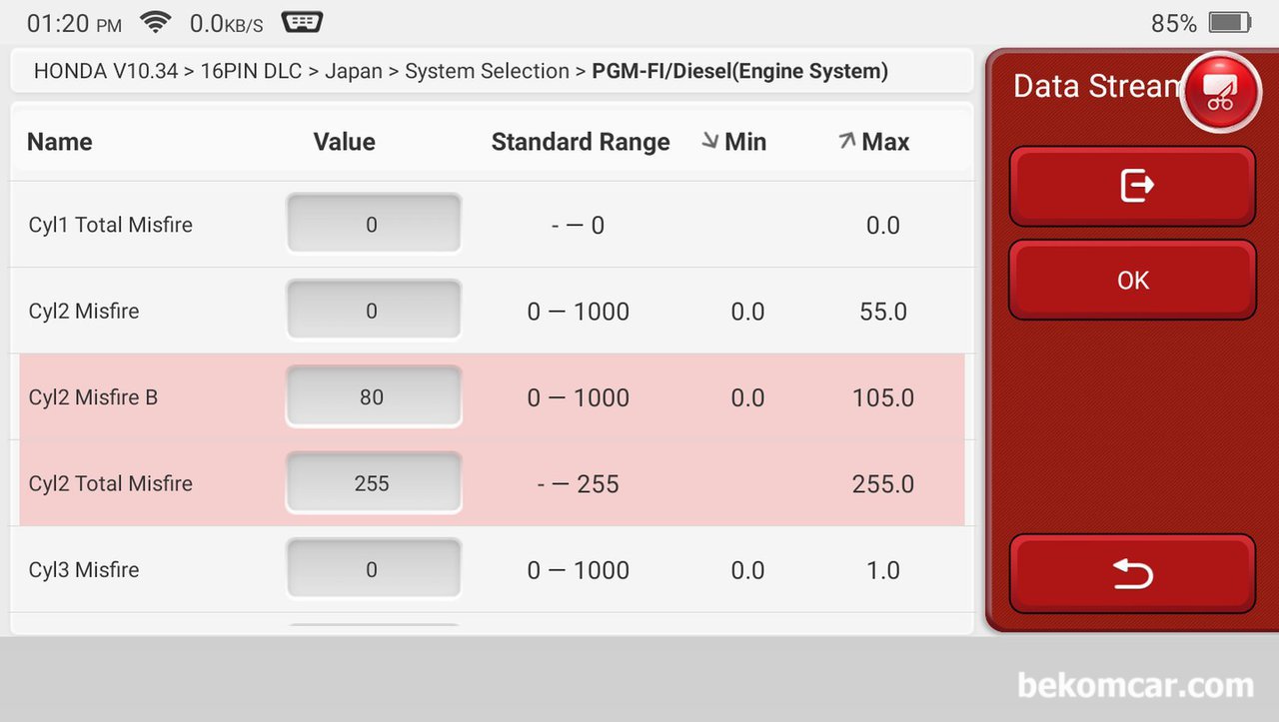The width and height of the screenshot is (1279, 722).
Task: Tap the Cyl3 Misfire row name
Action: click(84, 570)
